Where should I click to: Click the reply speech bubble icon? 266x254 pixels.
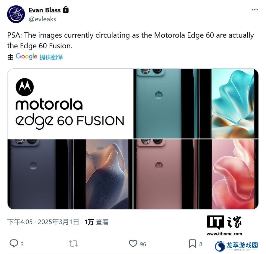pyautogui.click(x=14, y=243)
